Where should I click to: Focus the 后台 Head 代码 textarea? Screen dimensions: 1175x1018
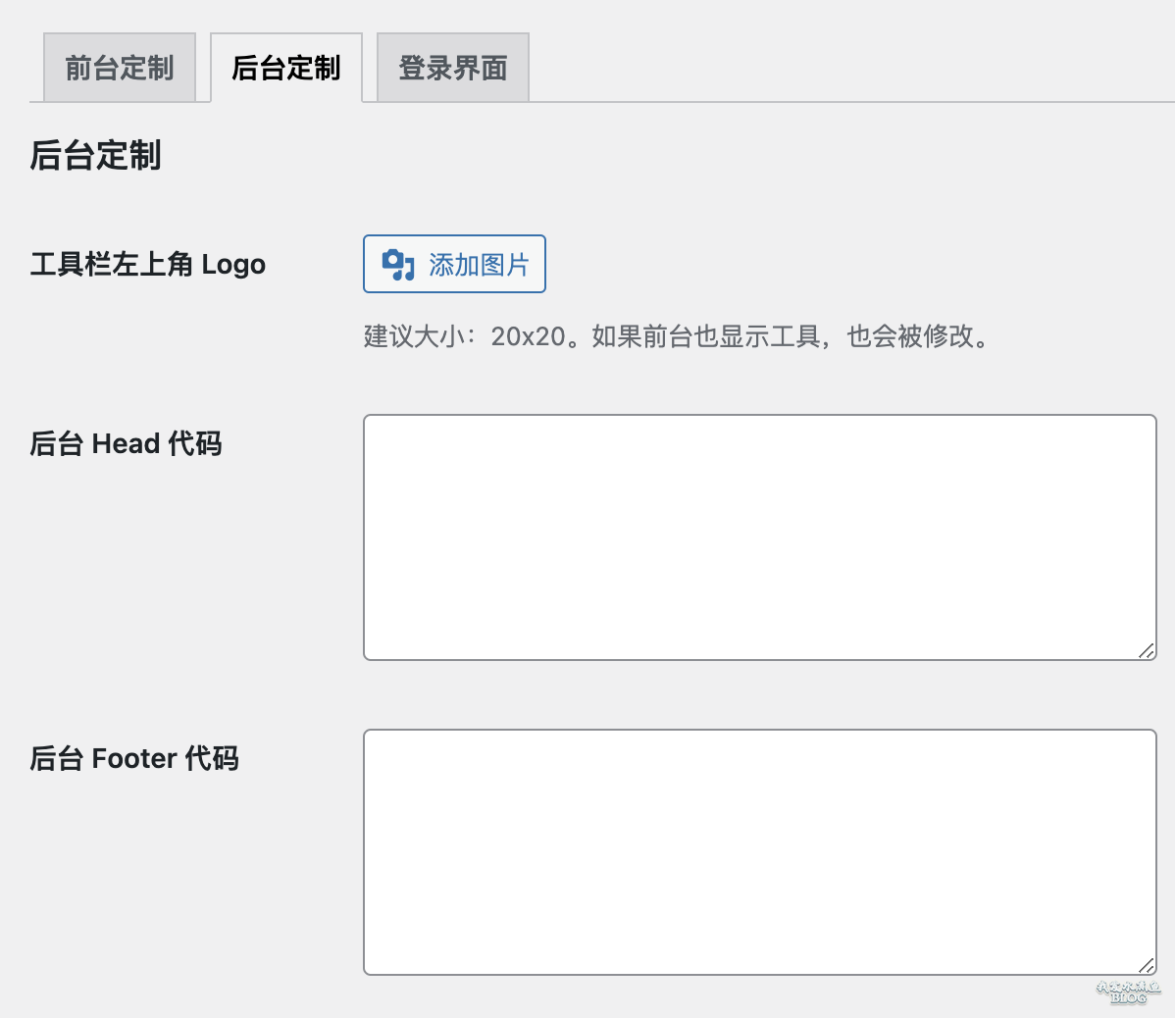760,537
